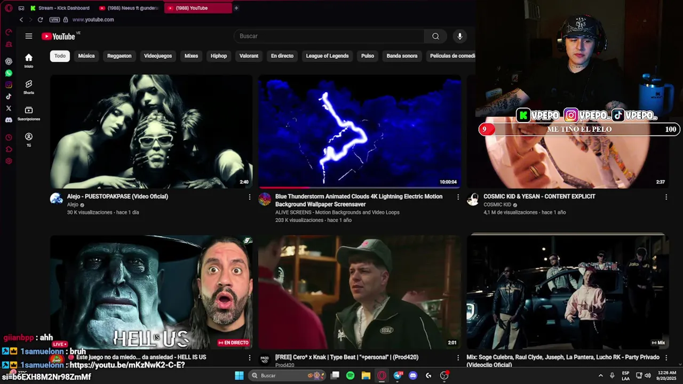
Task: Select the Hiphop filter chip
Action: (219, 56)
